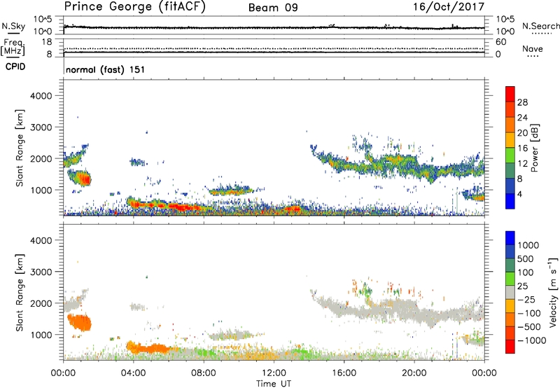Click the red high-power echo near 01:00, 1300 km
The image size is (560, 388).
(x=84, y=179)
